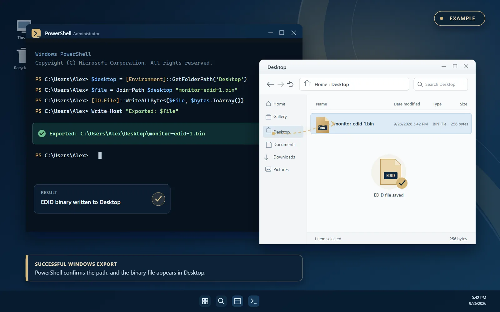
Task: Click the BIN file icon of monitor-edid-1.bin
Action: [322, 125]
